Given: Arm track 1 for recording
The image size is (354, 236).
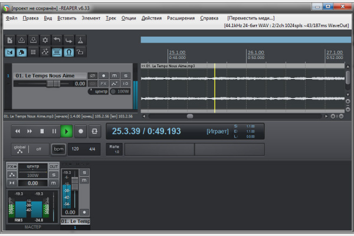Looking at the screenshot, I should click(103, 76).
